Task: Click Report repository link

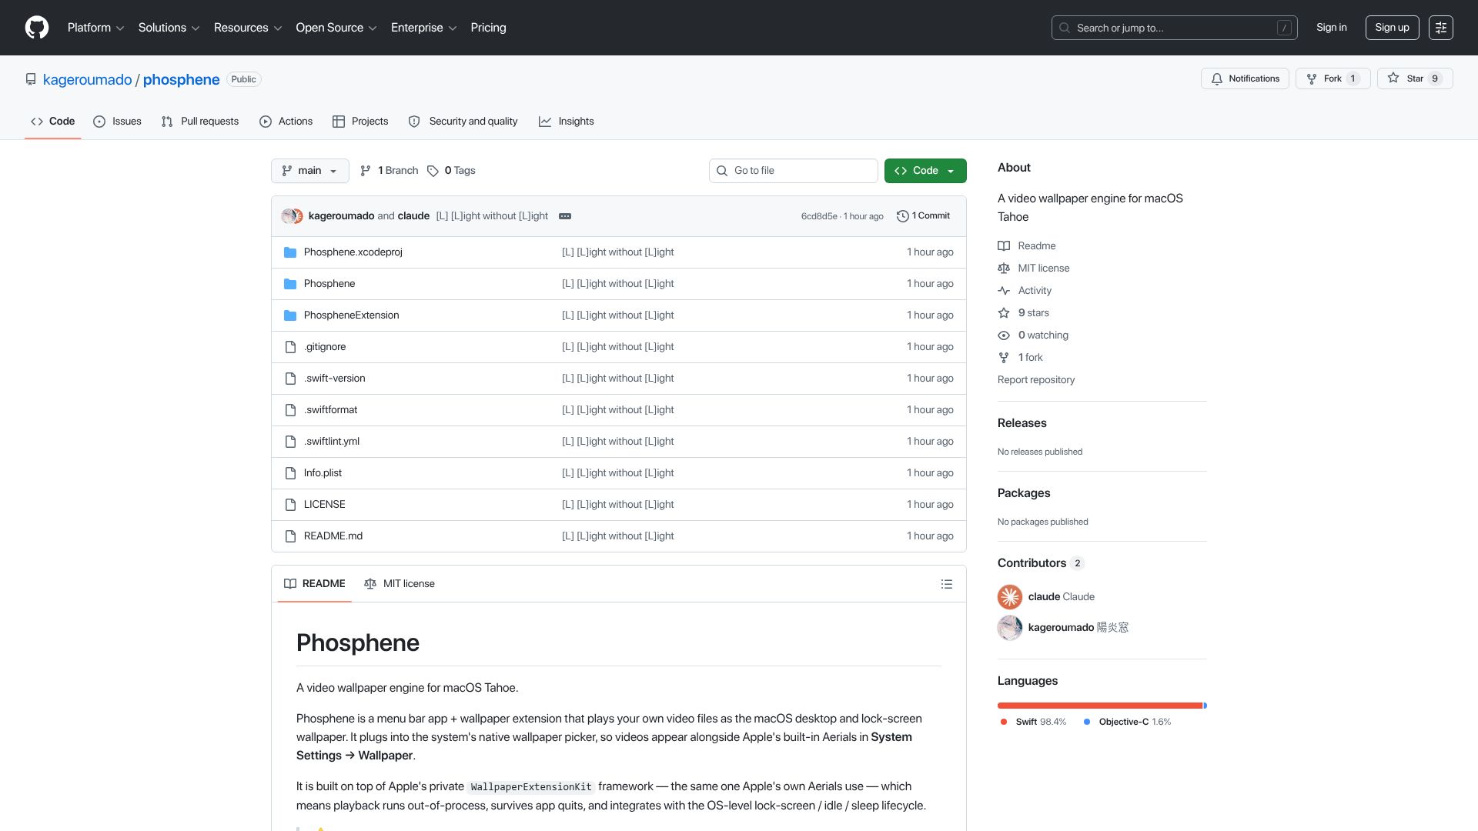Action: coord(1036,380)
